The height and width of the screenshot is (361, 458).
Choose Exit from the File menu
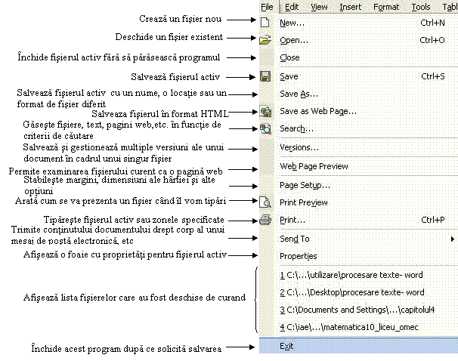click(286, 346)
